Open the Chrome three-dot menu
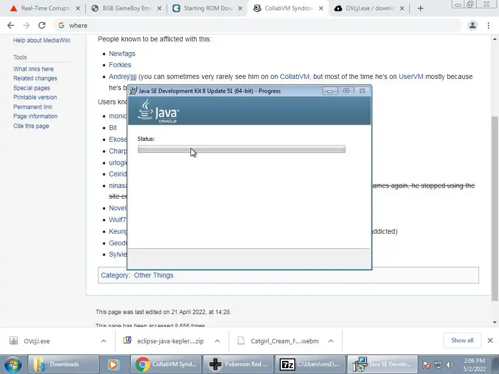The image size is (499, 374). [x=488, y=25]
